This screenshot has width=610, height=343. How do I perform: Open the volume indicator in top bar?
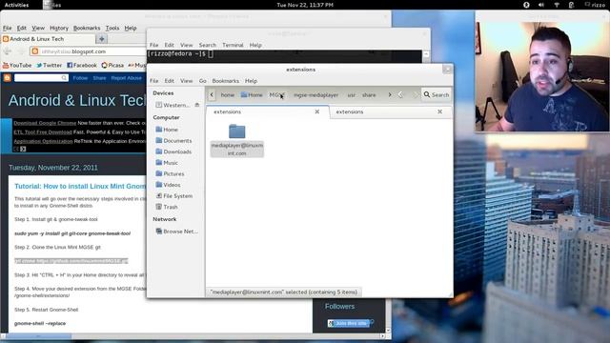541,5
